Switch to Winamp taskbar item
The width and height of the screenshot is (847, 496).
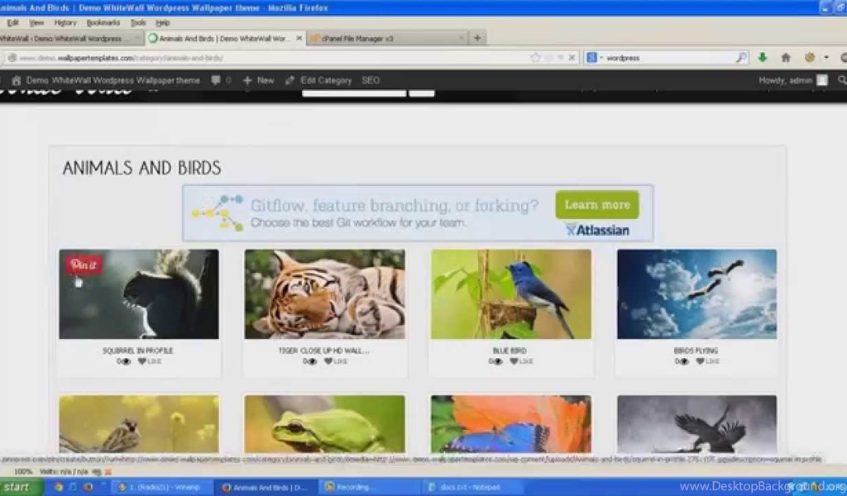(x=161, y=488)
